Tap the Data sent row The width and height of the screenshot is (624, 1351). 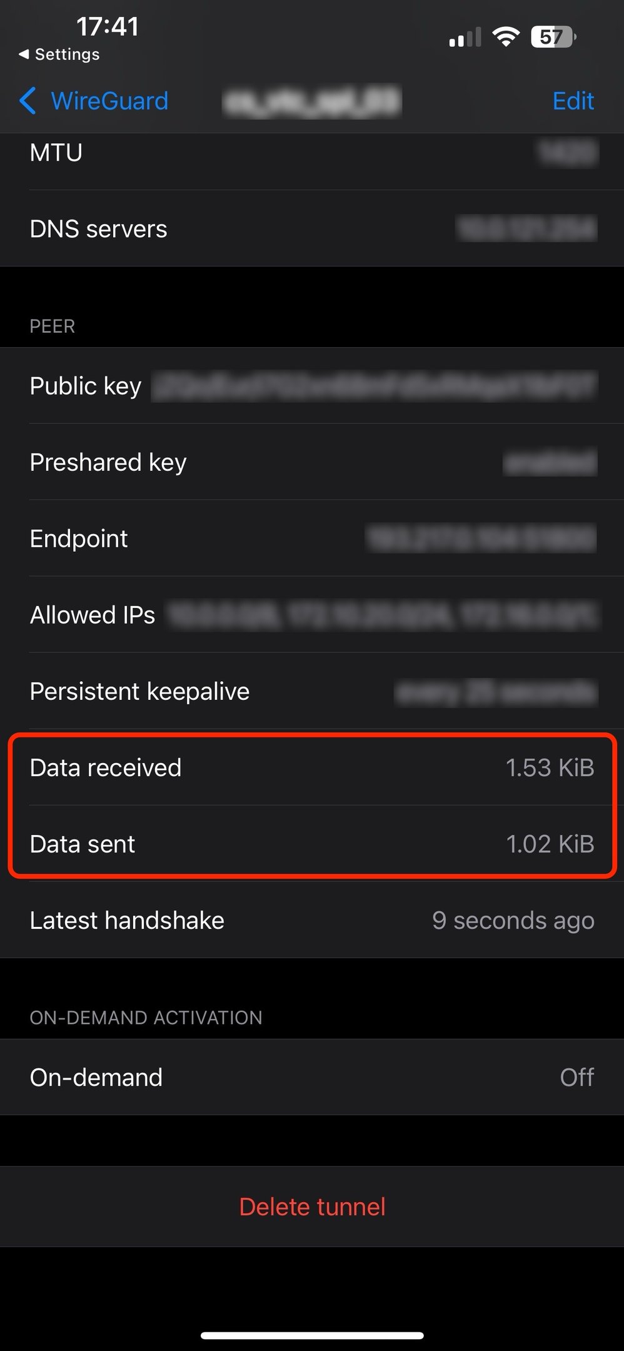[x=312, y=844]
